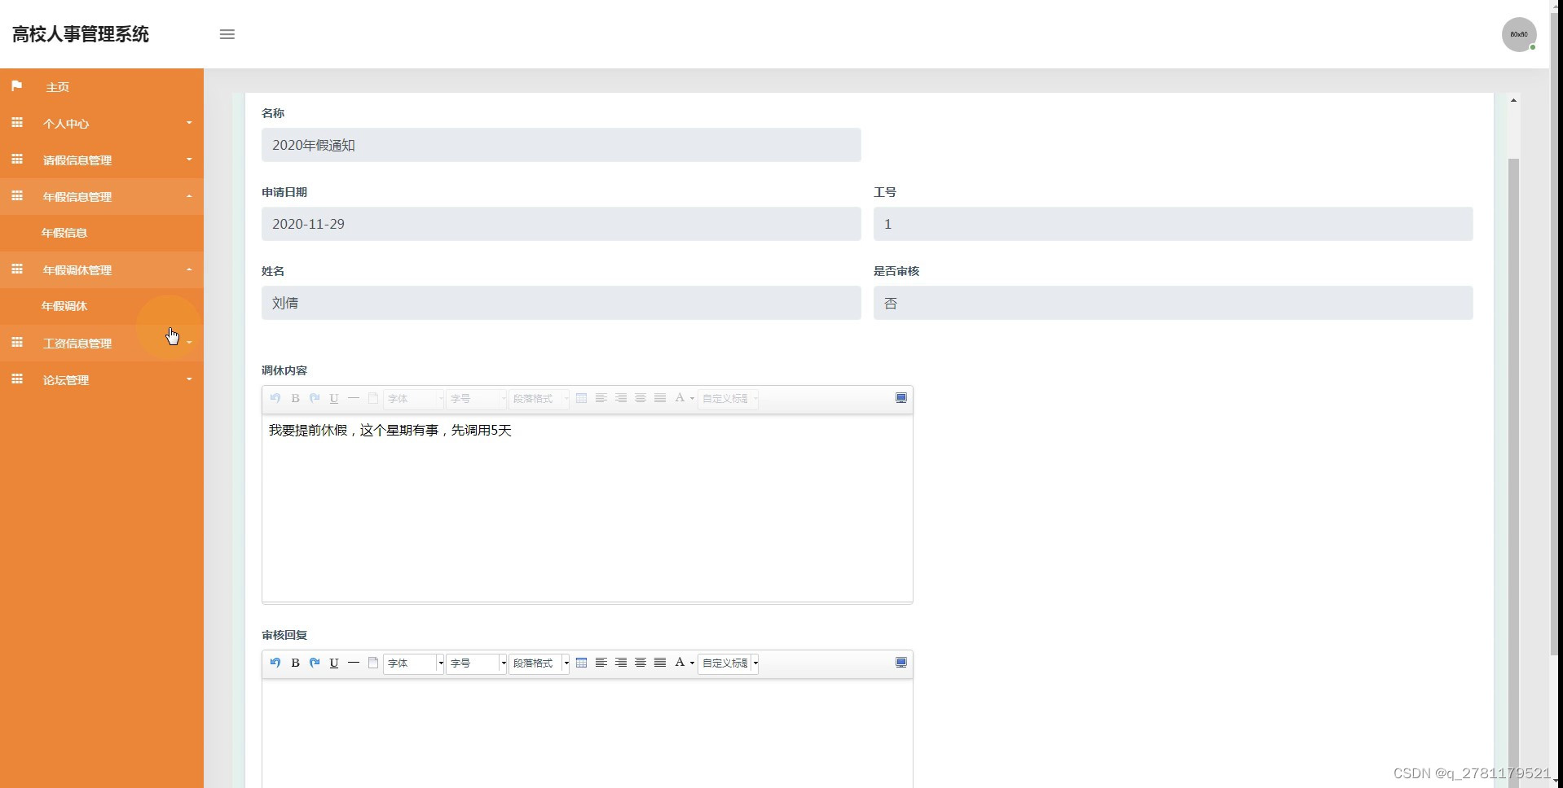Click the hamburger menu icon

pos(227,34)
